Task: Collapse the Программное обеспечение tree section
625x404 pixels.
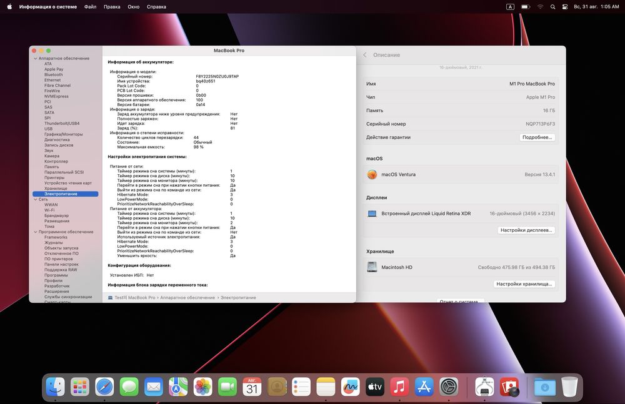Action: [x=36, y=232]
